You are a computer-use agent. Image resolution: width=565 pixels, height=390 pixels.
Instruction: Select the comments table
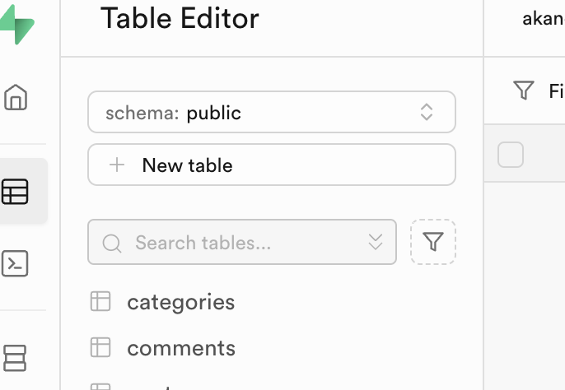click(x=181, y=348)
